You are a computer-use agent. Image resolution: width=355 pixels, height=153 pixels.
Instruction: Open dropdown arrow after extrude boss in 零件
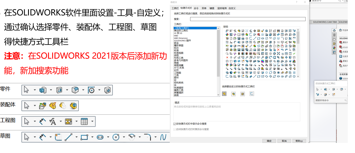(x=51, y=90)
